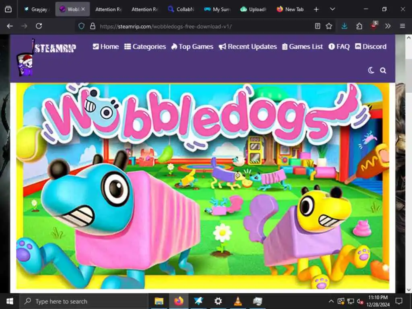Image resolution: width=412 pixels, height=309 pixels.
Task: Switch to the first Attention Required tab
Action: [108, 9]
